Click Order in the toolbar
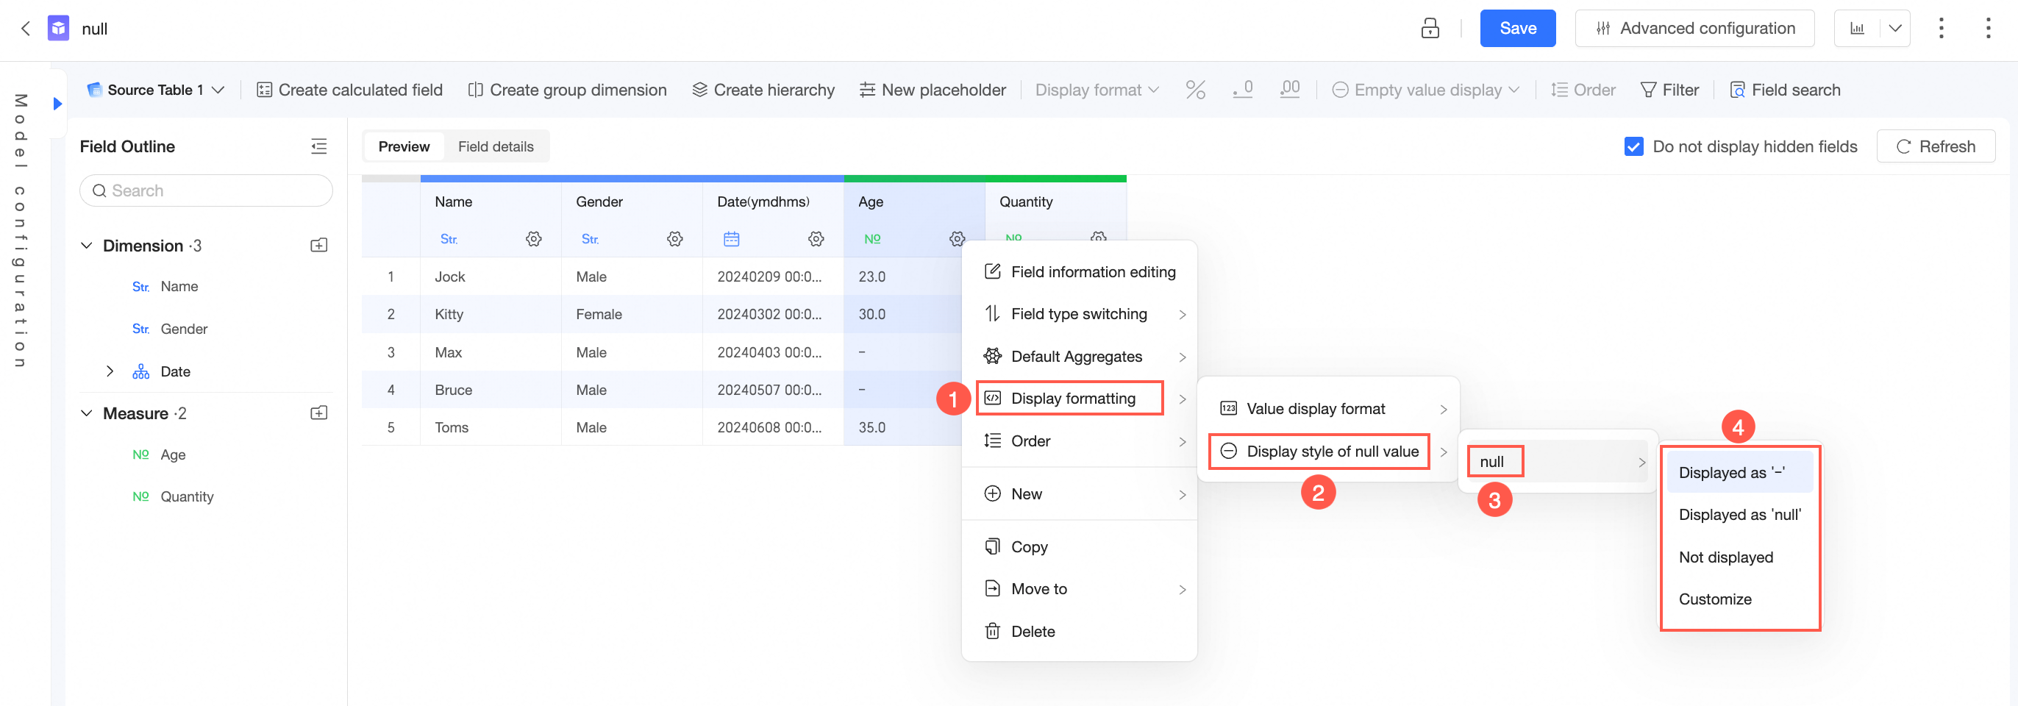 (1583, 90)
